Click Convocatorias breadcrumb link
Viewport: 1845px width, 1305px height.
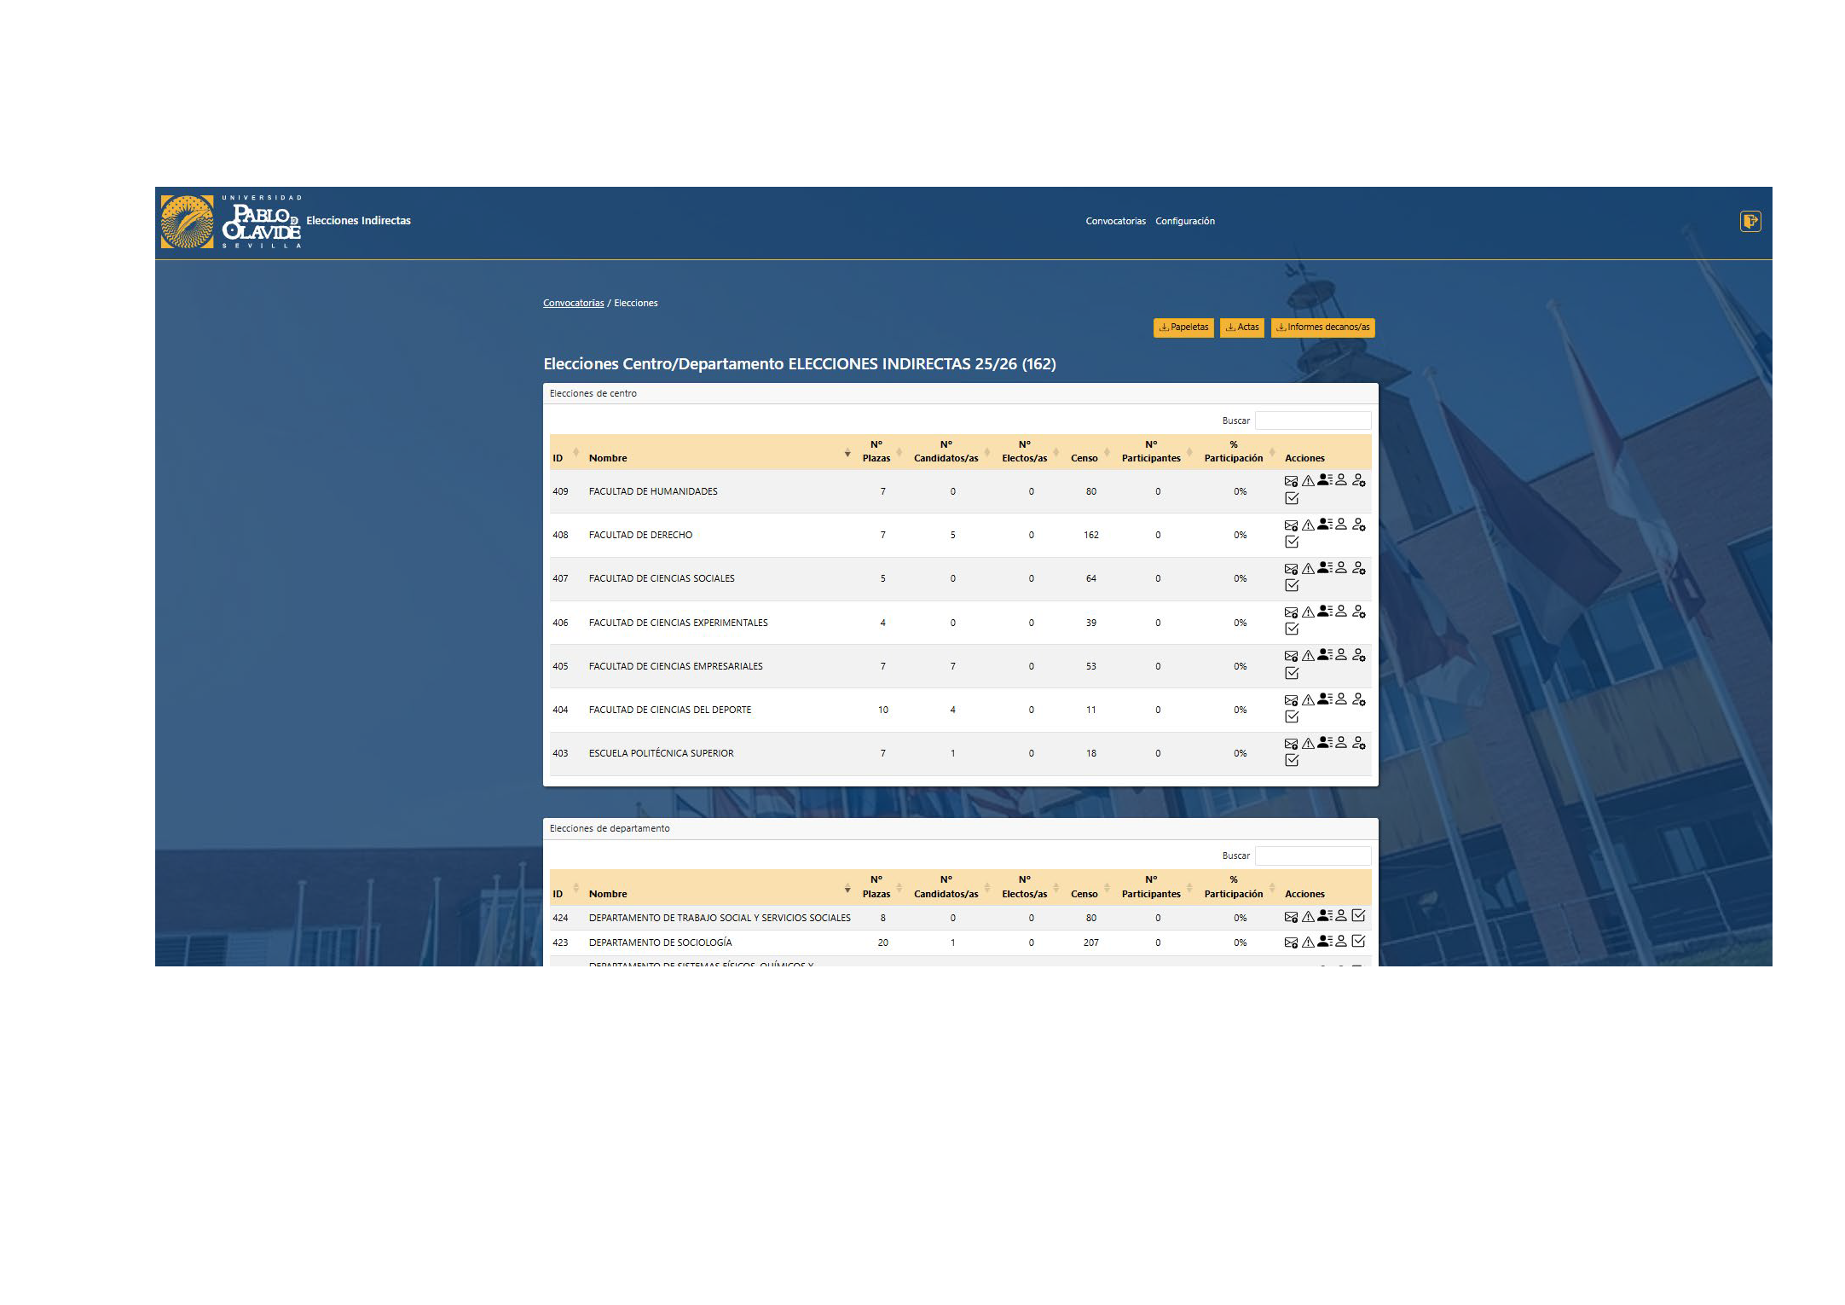click(x=573, y=303)
